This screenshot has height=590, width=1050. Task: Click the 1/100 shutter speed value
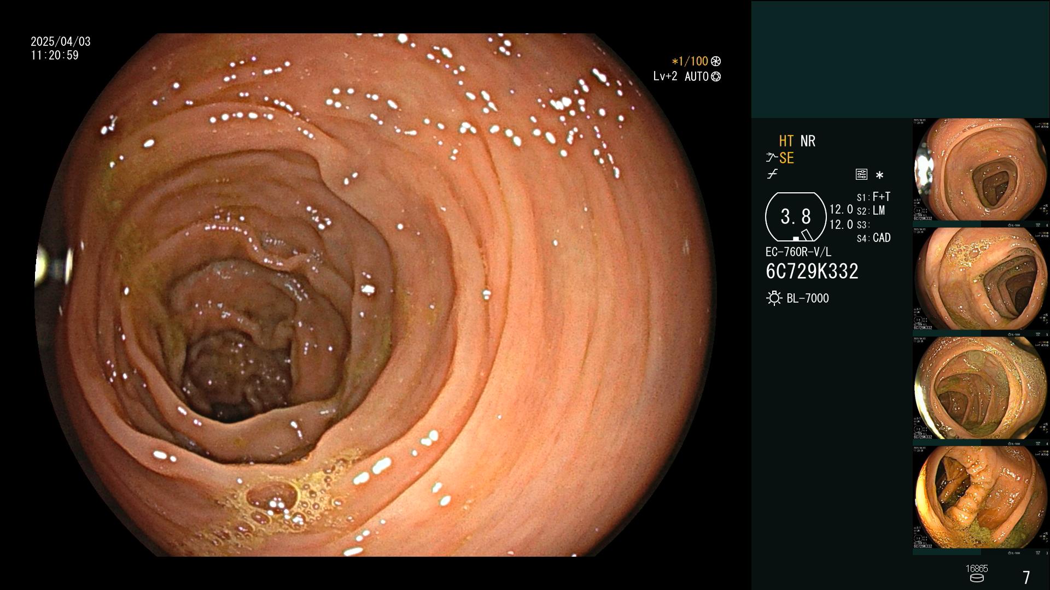690,61
